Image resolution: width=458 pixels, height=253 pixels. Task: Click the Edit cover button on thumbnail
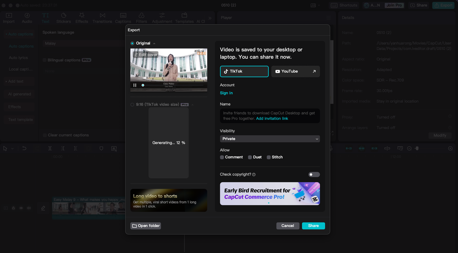point(146,55)
